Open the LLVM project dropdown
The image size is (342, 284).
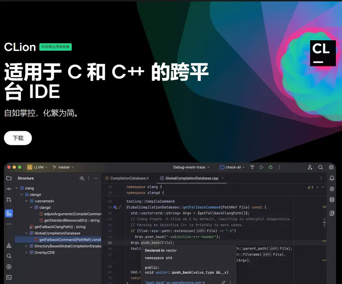click(x=40, y=167)
